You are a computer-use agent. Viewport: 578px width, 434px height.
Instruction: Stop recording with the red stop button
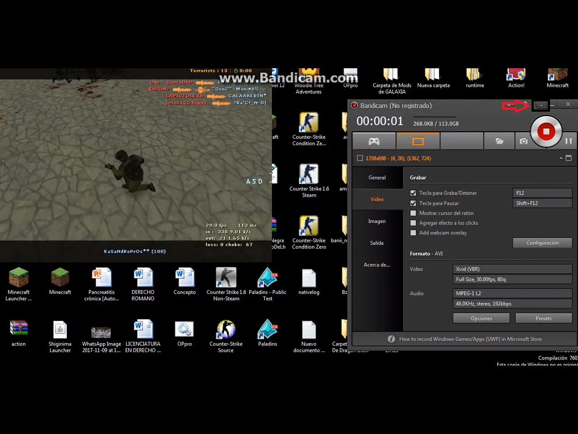(546, 132)
